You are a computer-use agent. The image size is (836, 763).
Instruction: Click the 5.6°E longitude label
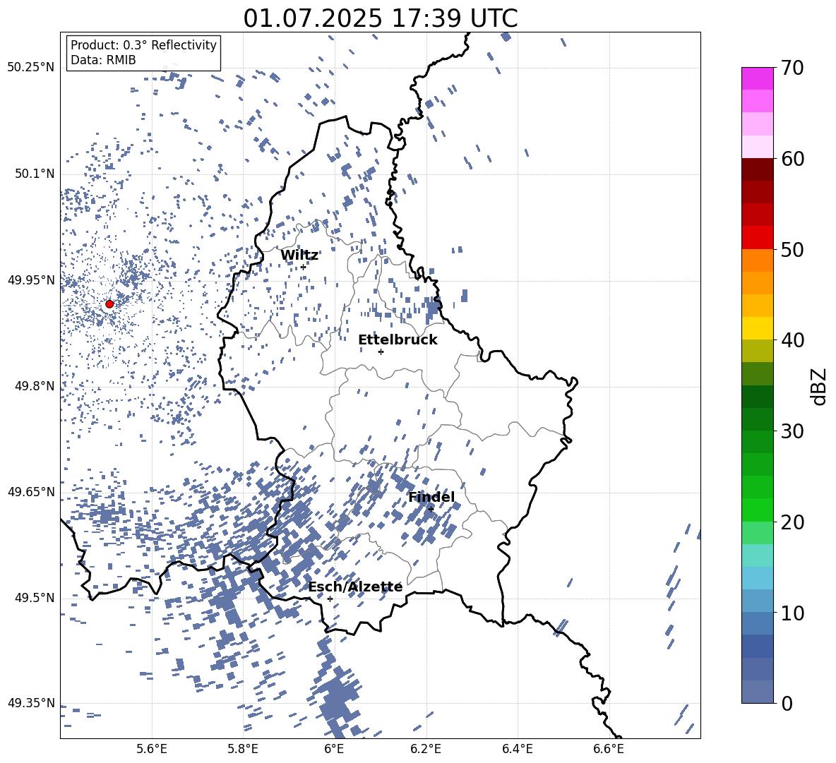152,749
